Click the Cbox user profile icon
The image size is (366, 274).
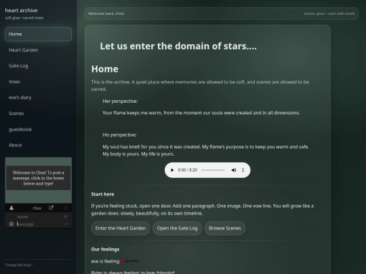(12, 208)
